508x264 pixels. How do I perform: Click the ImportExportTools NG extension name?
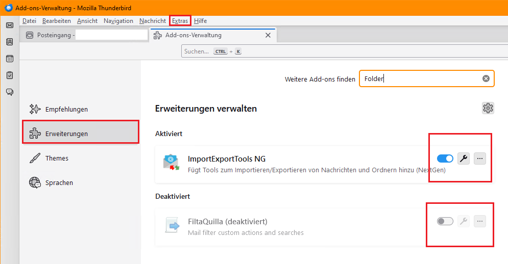pos(227,159)
